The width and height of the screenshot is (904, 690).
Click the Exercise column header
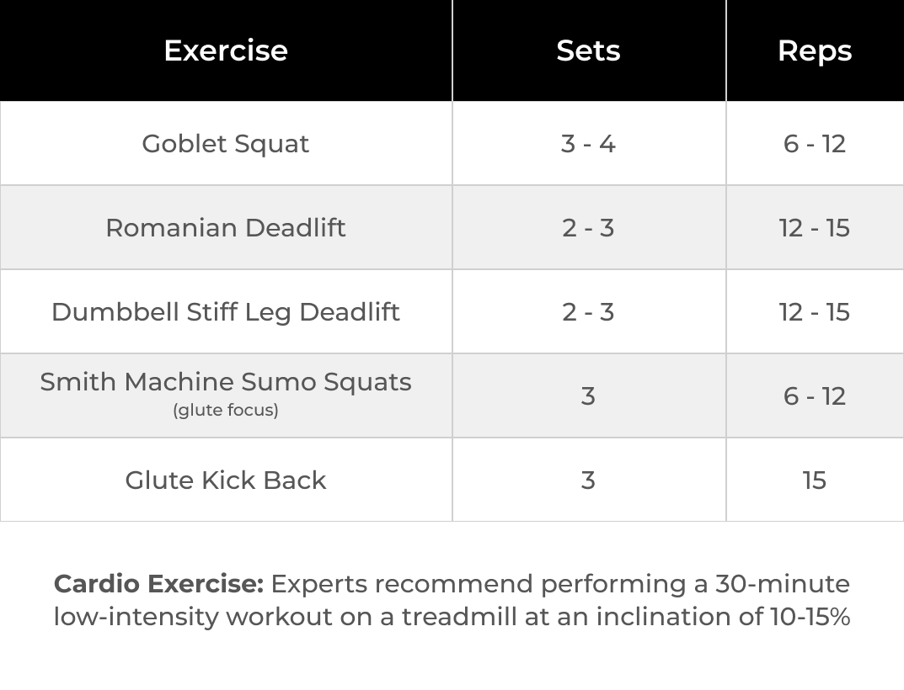pos(226,50)
